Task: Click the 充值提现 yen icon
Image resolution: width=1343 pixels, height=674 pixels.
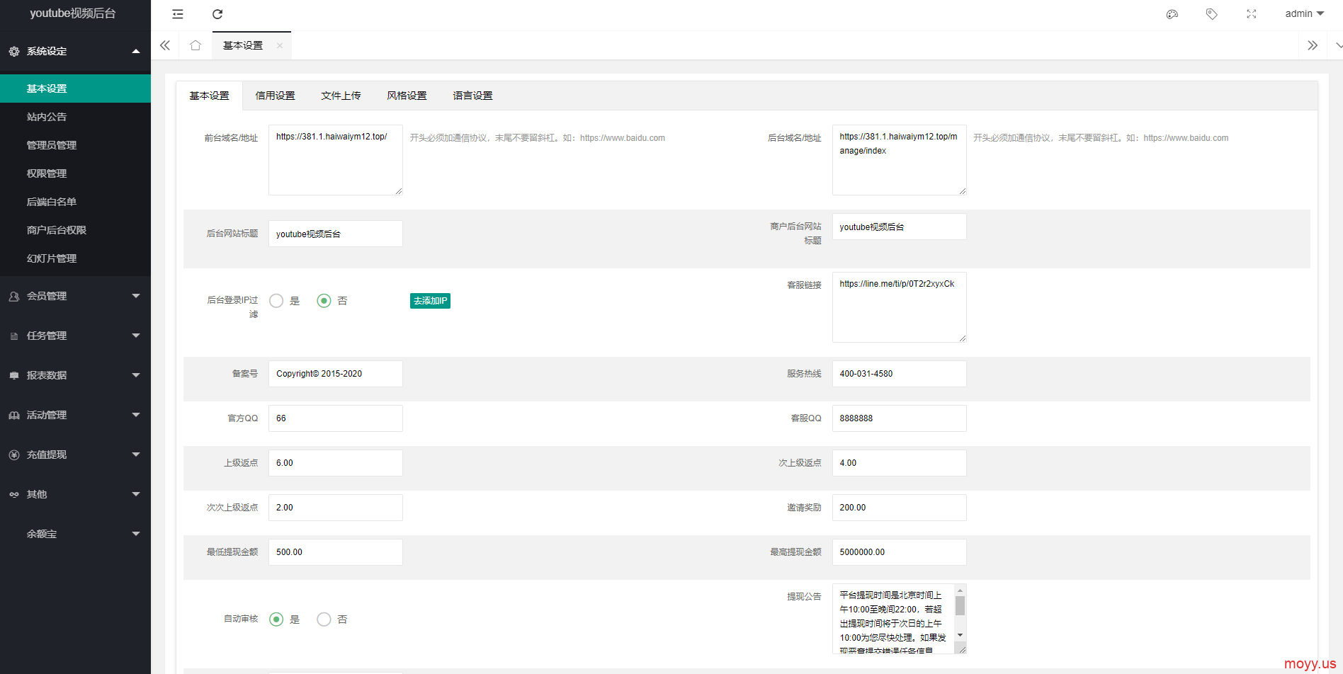Action: pyautogui.click(x=14, y=455)
